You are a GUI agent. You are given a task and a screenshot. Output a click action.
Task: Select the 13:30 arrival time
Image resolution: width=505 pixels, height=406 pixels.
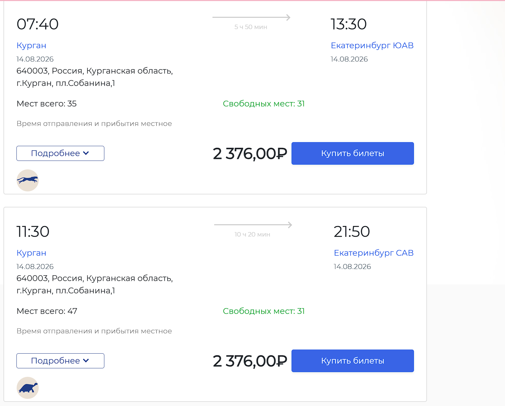[x=349, y=24]
